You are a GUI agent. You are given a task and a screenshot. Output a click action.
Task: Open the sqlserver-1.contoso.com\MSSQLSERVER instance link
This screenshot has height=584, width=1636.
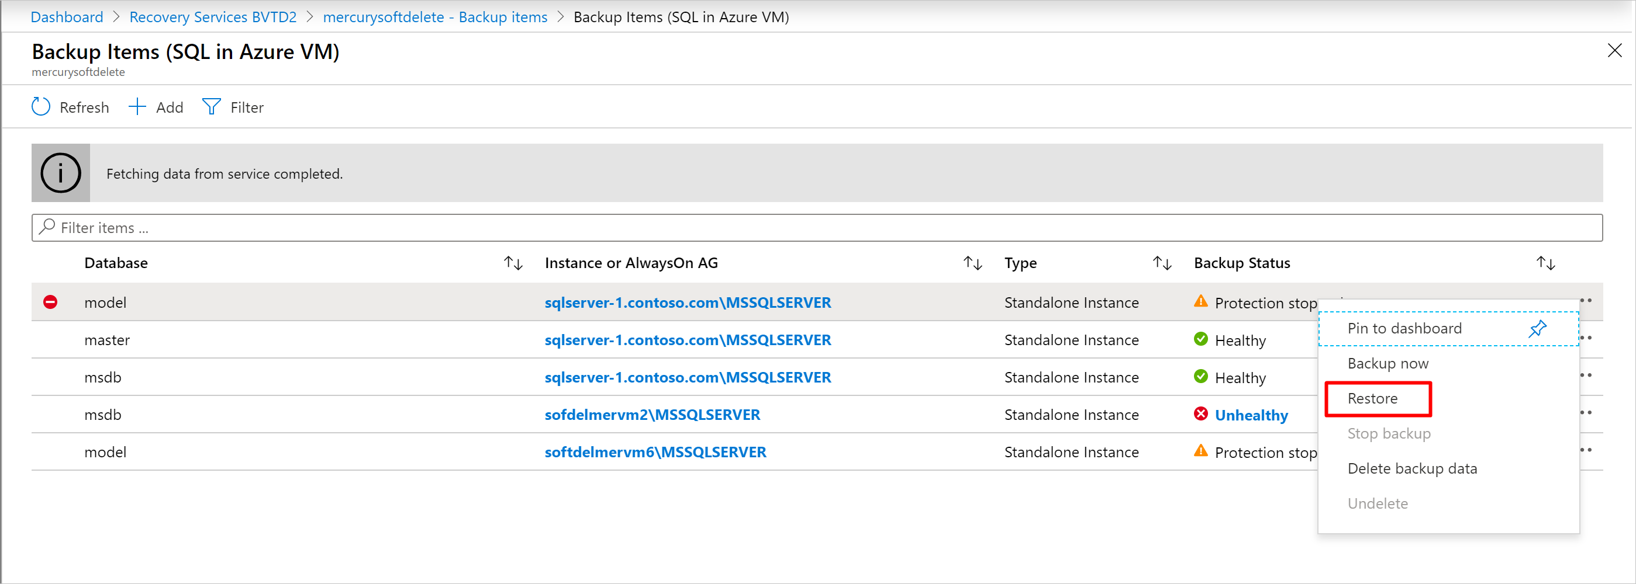tap(687, 303)
